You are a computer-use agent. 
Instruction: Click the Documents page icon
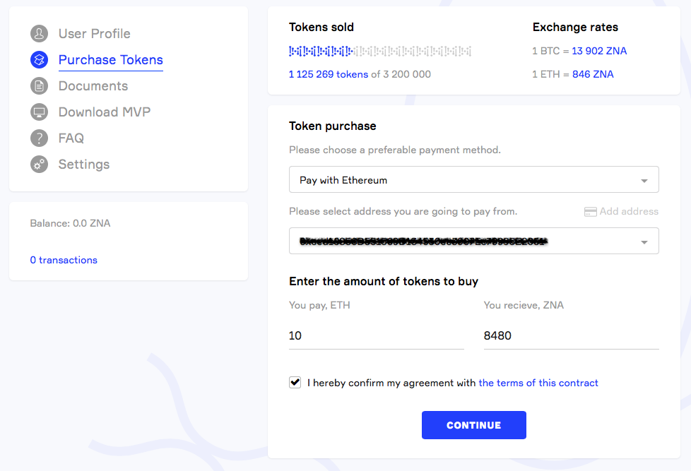pos(39,85)
